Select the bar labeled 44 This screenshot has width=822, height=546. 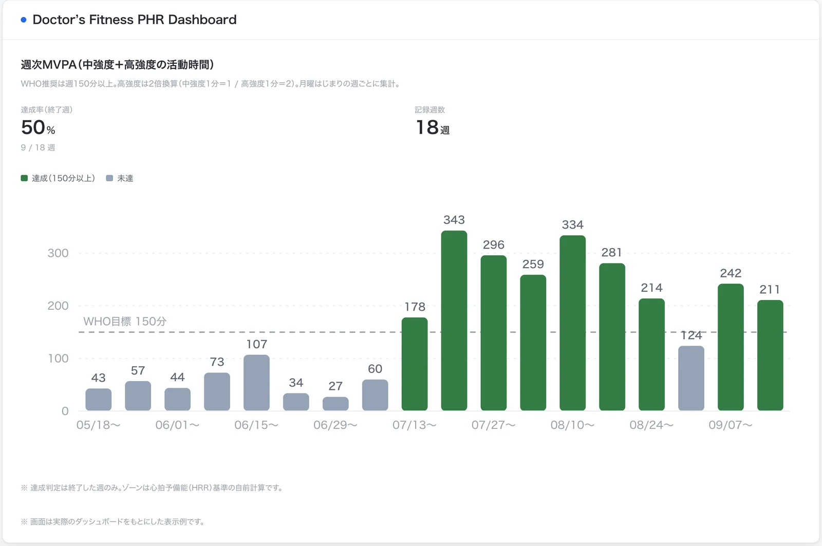[178, 399]
